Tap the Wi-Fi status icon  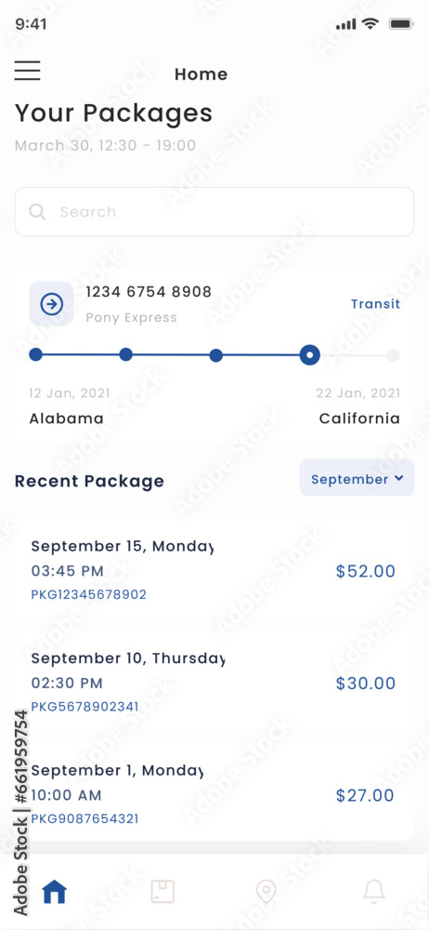click(370, 24)
